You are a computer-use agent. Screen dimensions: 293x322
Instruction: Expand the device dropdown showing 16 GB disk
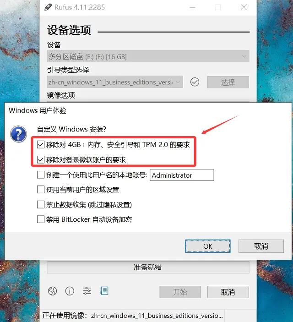tap(148, 56)
